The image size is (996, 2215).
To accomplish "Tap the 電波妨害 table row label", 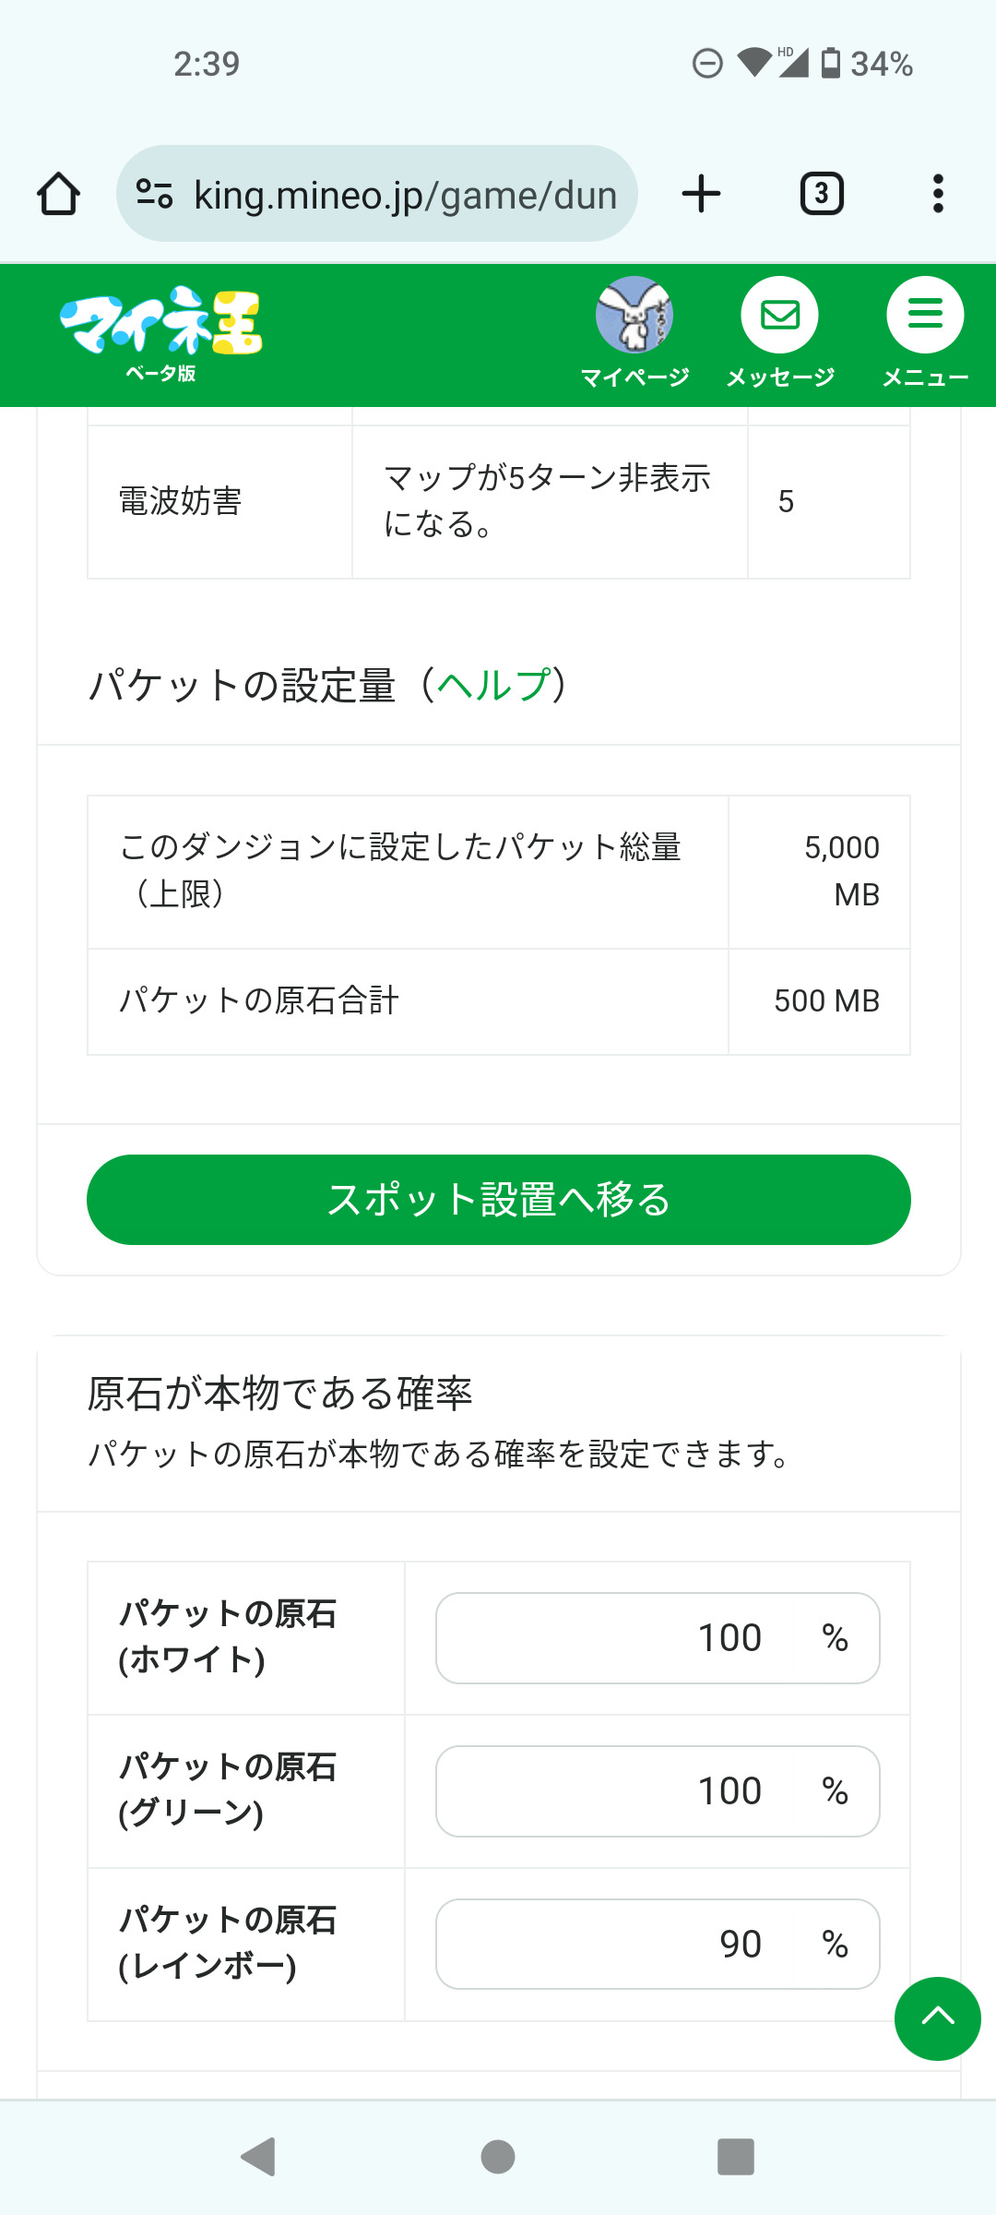I will point(181,501).
